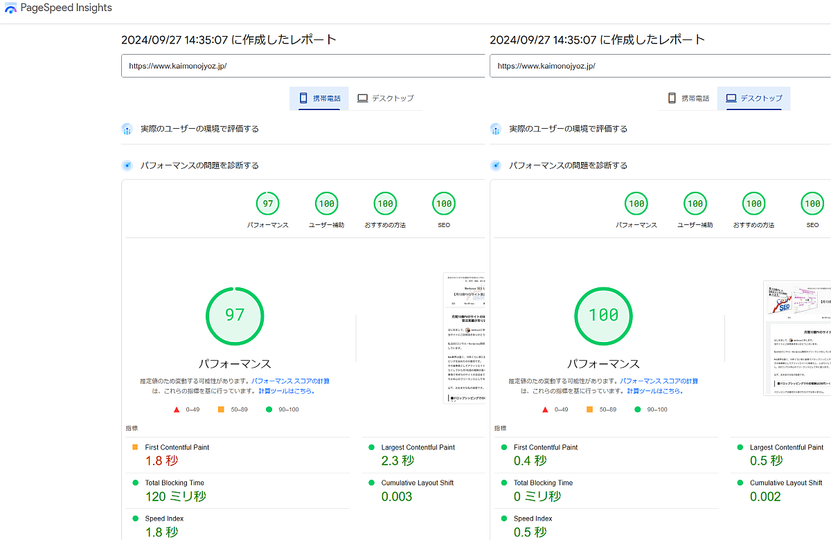Click the 指標 label in the right report

point(501,429)
